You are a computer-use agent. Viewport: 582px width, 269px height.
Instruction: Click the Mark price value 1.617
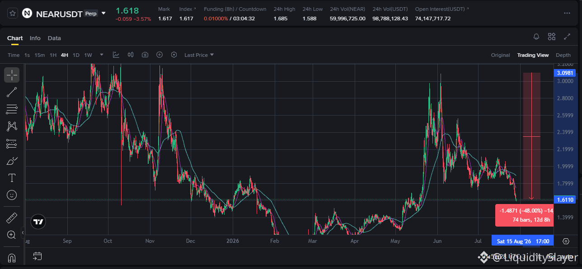click(x=165, y=19)
